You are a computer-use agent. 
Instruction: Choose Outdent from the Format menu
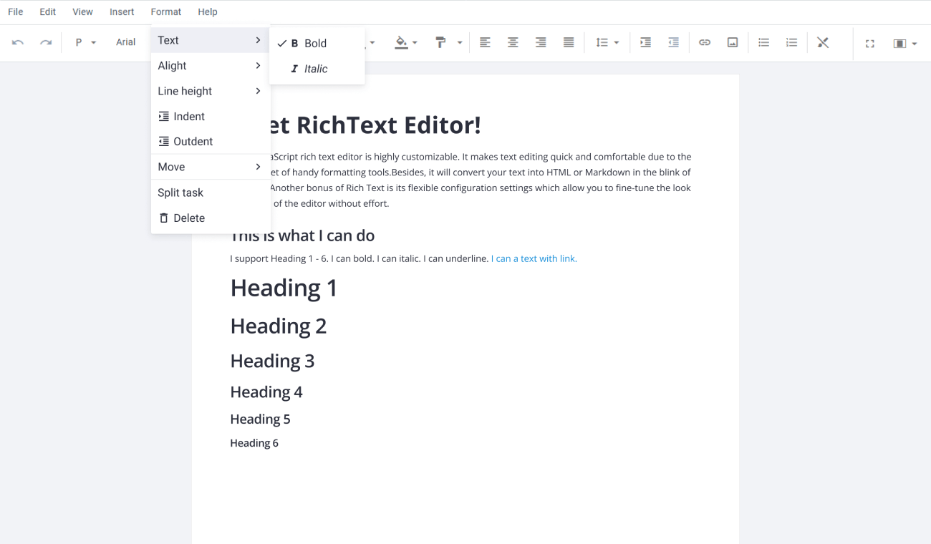[x=211, y=142]
